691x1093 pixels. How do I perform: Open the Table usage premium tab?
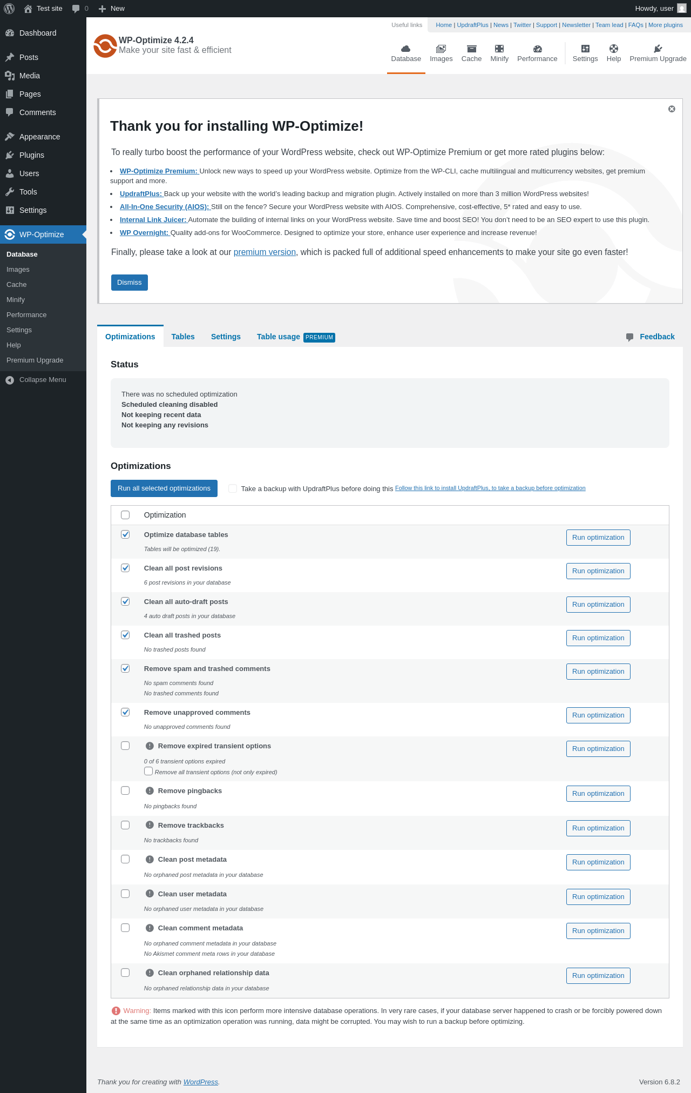click(x=296, y=337)
